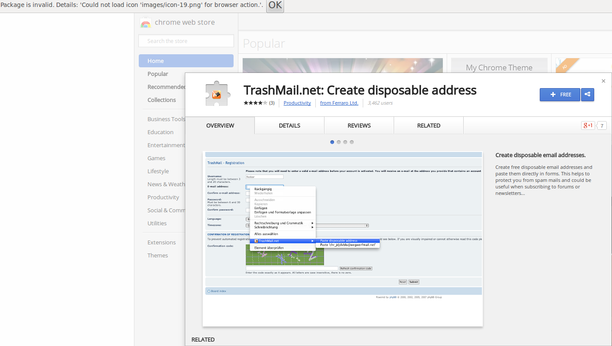The height and width of the screenshot is (346, 612).
Task: Click the +1 count showing 7
Action: (x=602, y=125)
